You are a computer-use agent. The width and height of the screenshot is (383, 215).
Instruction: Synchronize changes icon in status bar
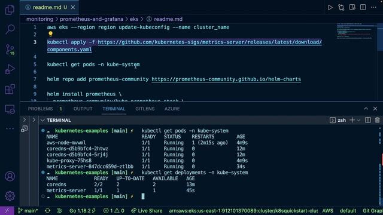tap(48, 211)
